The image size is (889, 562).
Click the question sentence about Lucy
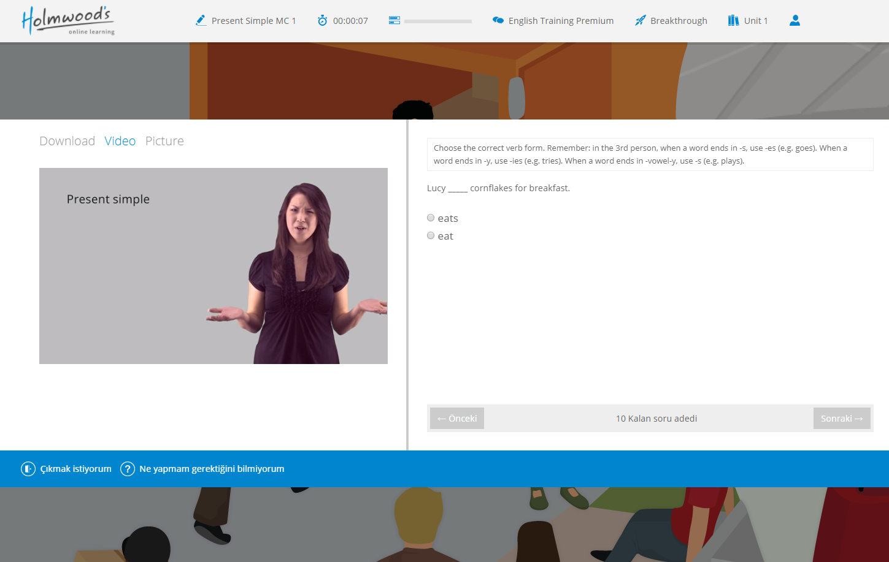(498, 188)
